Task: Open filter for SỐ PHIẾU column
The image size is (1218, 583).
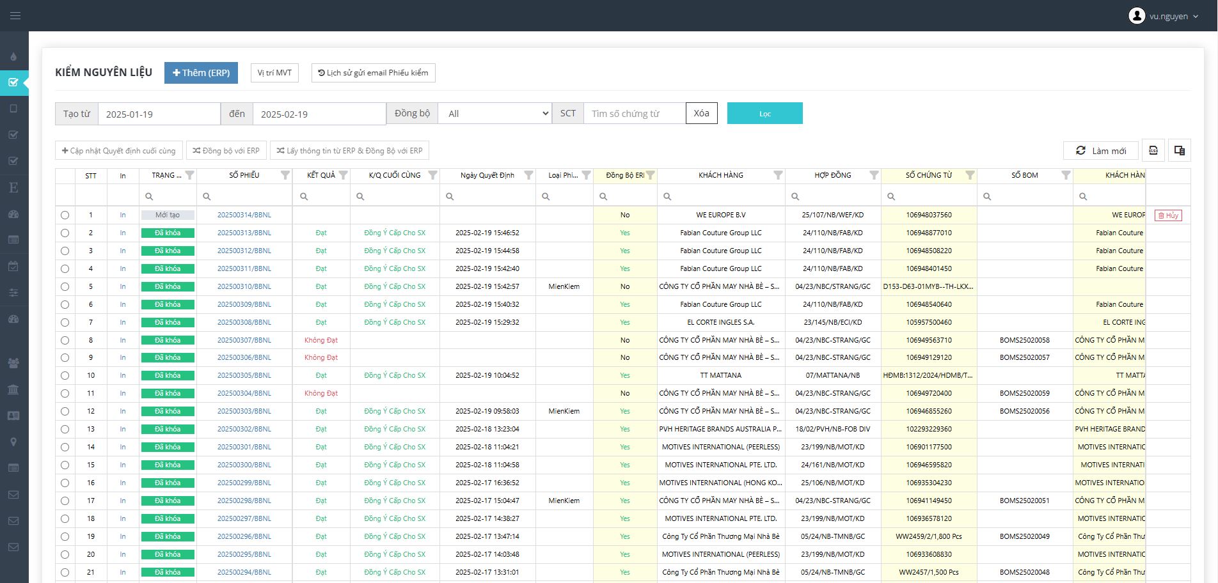Action: (285, 175)
